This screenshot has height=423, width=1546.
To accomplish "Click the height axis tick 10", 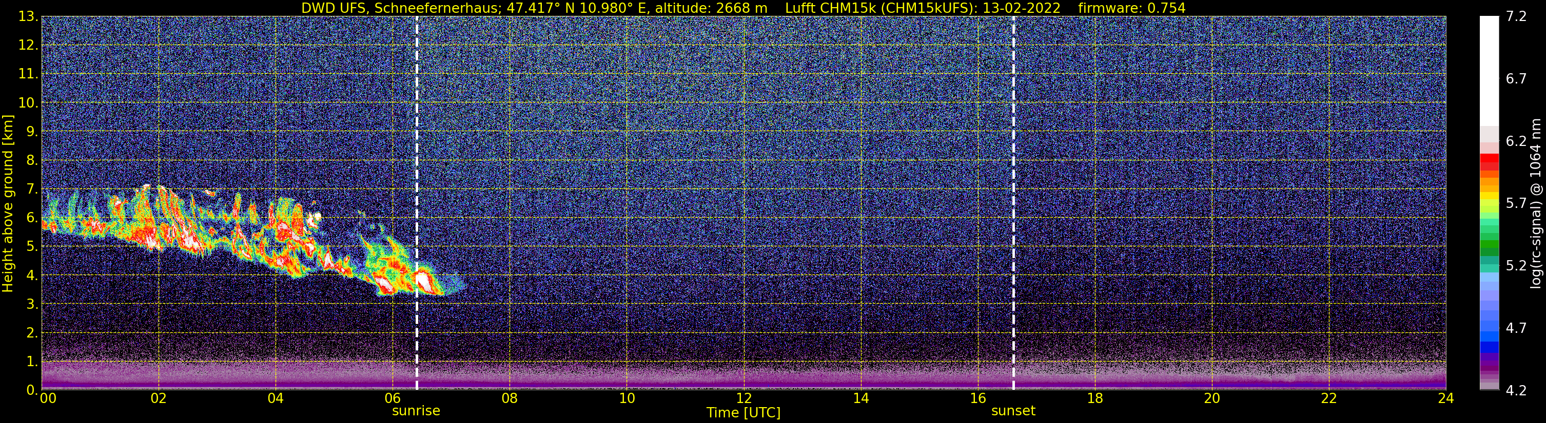I will 28,103.
